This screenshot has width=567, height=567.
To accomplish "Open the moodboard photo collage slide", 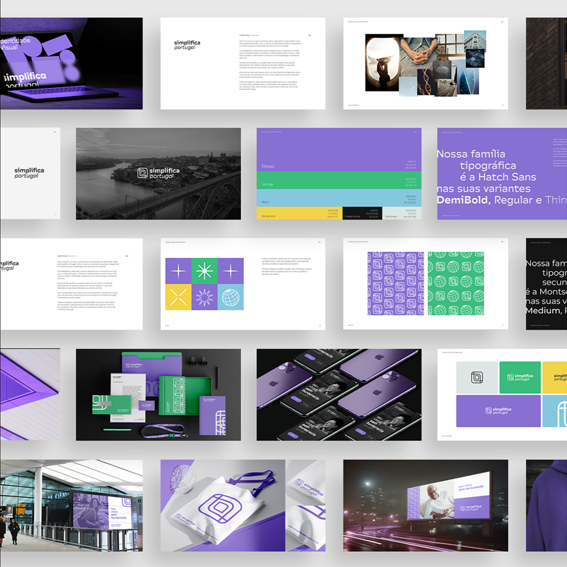I will [426, 63].
